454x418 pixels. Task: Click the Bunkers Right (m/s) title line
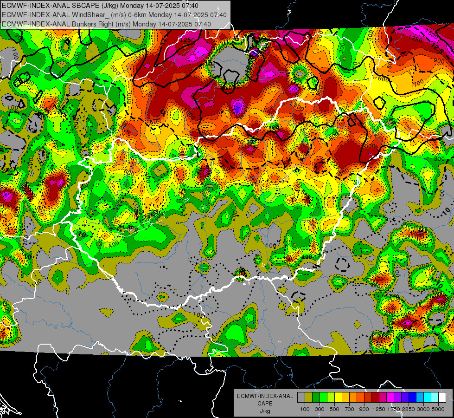point(106,24)
